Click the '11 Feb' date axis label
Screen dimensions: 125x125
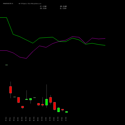(46, 119)
